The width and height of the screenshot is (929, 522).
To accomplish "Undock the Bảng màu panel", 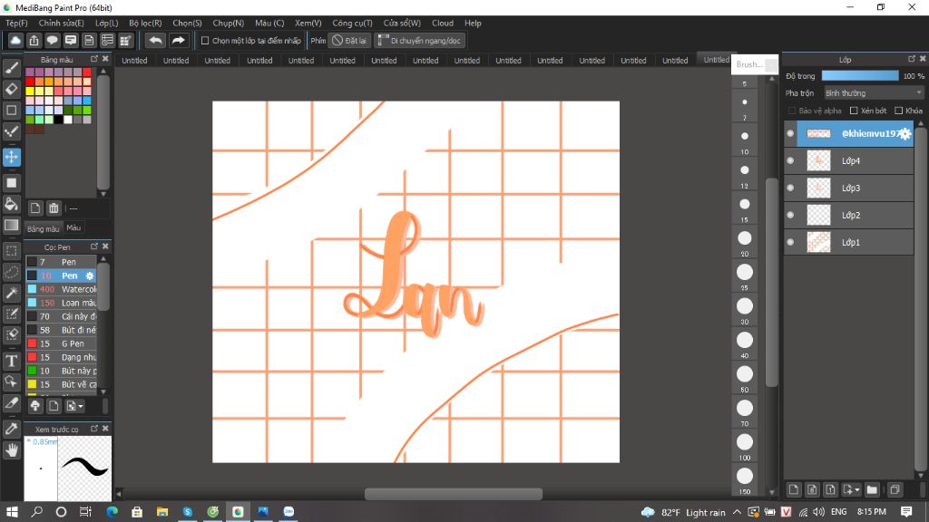I will coord(94,59).
